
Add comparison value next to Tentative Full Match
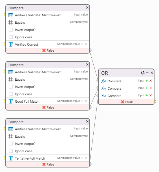pyautogui.click(x=82, y=158)
